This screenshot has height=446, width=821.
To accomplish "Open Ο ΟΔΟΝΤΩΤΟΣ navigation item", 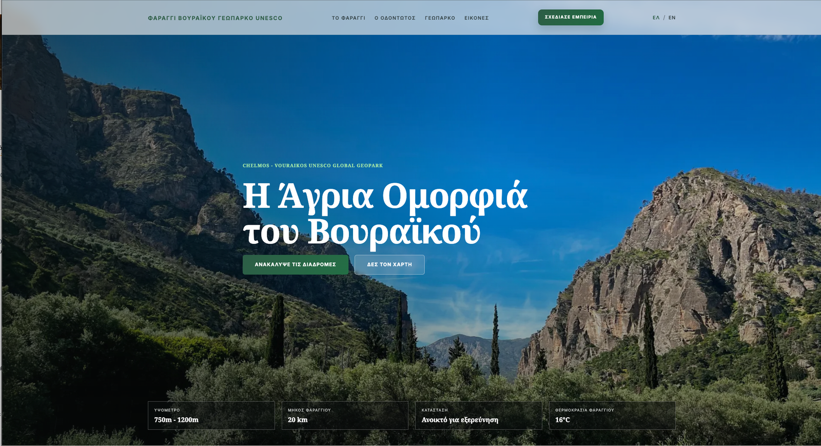I will click(x=395, y=18).
